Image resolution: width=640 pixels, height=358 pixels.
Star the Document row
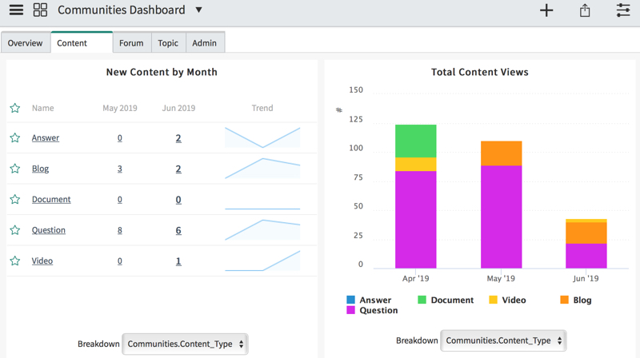tap(15, 200)
